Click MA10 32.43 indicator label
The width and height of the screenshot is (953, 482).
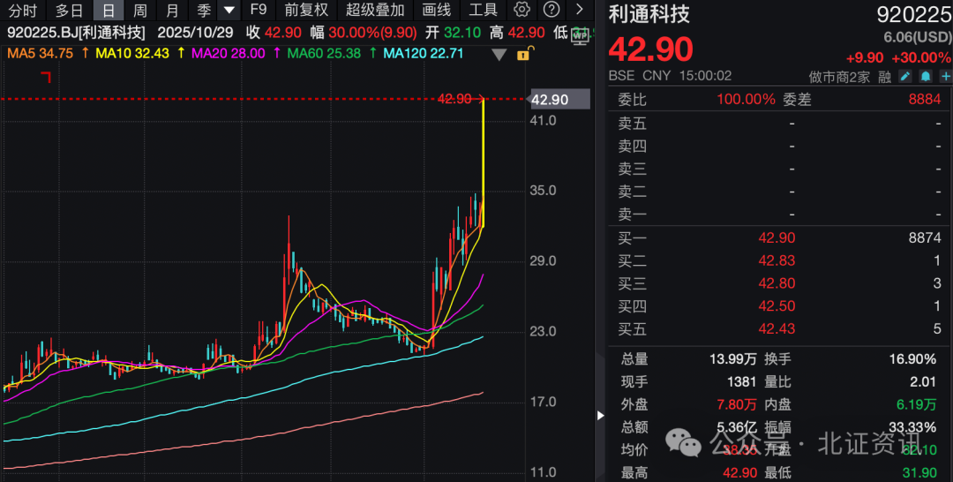(x=131, y=54)
